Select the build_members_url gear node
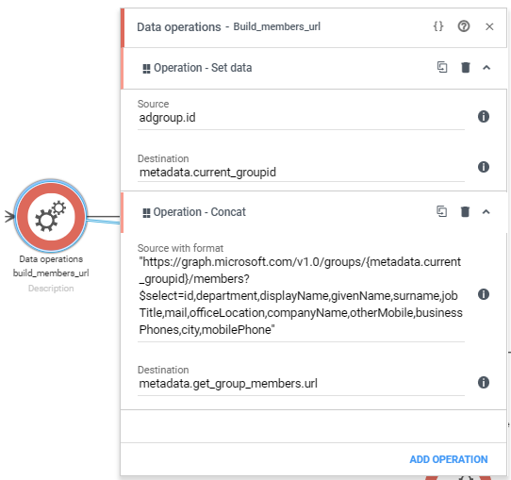The height and width of the screenshot is (480, 511). (51, 216)
